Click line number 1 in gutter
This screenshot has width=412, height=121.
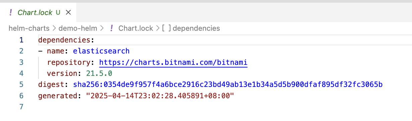coord(21,40)
